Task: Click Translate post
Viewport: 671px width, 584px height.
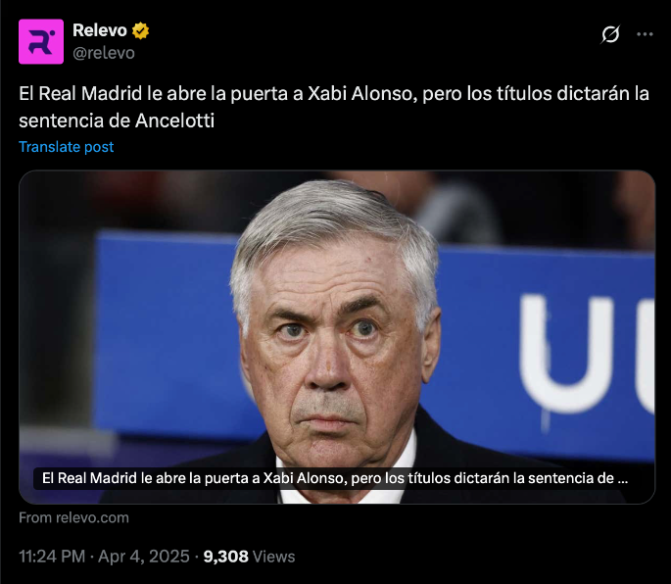Action: 67,147
